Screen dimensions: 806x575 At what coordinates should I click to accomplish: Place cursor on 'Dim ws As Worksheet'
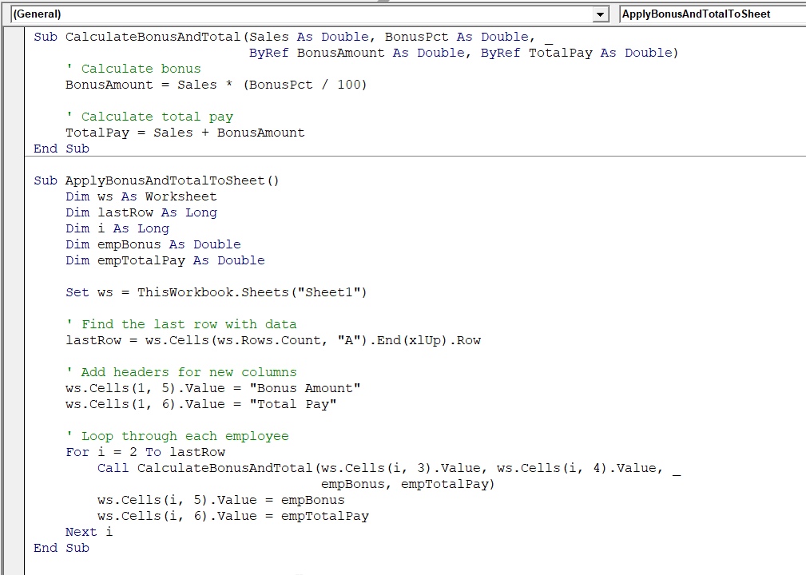coord(141,196)
